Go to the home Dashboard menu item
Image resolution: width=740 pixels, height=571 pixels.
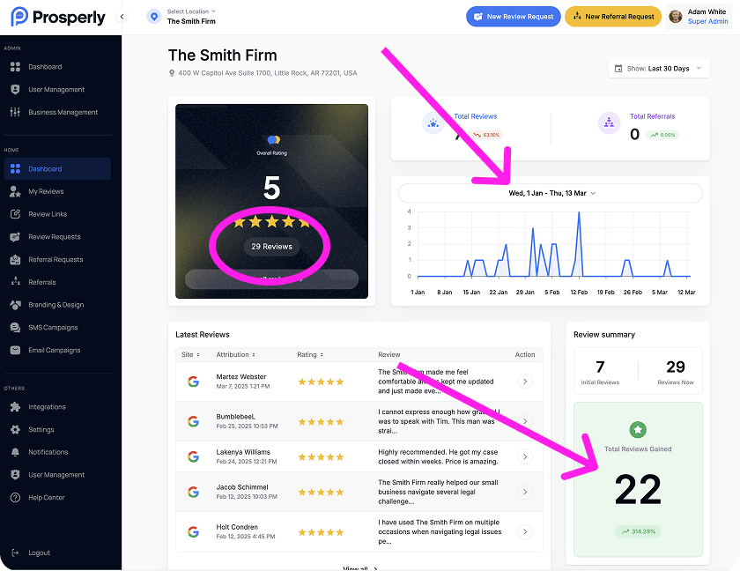pos(57,168)
